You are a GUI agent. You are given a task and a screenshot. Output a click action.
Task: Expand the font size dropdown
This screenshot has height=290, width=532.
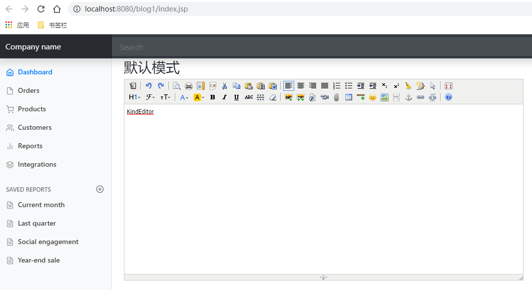[x=166, y=97]
